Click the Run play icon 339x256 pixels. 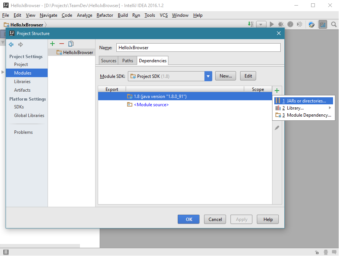272,24
